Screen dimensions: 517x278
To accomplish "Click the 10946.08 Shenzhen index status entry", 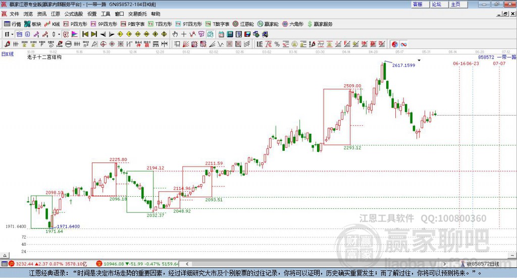I will pyautogui.click(x=138, y=264).
